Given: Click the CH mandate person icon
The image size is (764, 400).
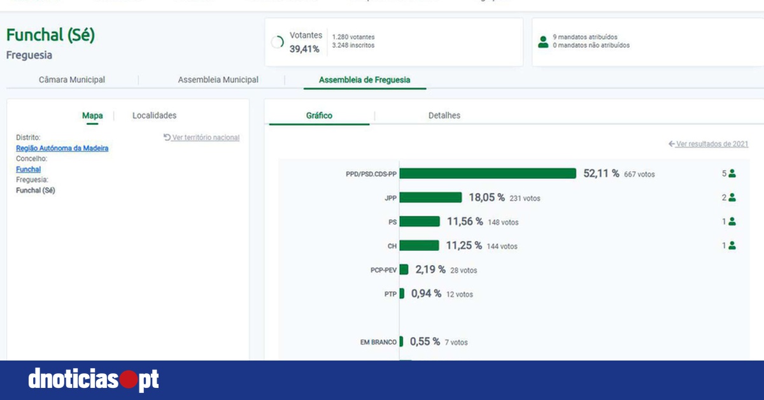Looking at the screenshot, I should tap(732, 245).
